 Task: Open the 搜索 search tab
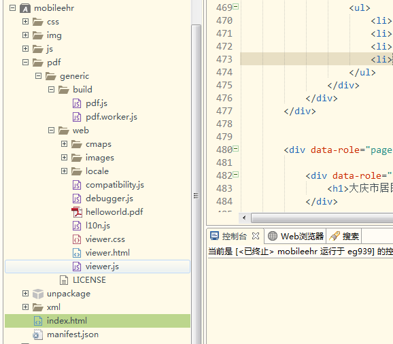click(x=344, y=236)
